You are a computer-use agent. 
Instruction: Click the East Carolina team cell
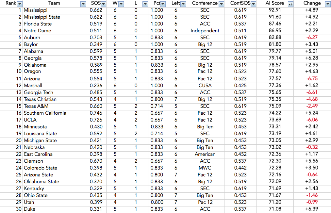pyautogui.click(x=54, y=154)
